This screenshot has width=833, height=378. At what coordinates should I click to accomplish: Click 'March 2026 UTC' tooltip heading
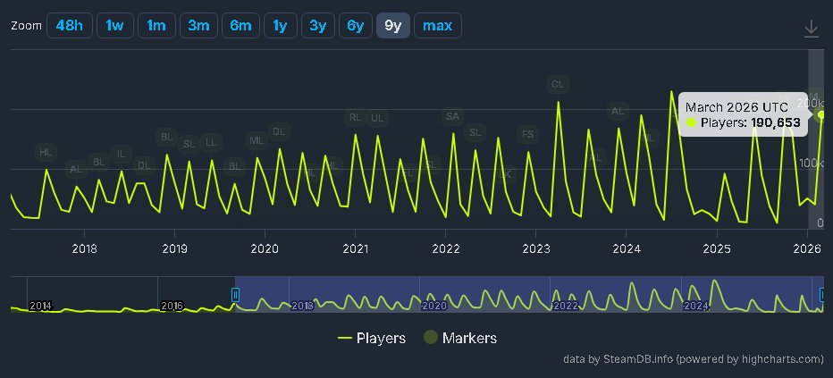point(736,106)
